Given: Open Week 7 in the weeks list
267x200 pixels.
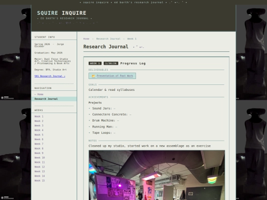Looking at the screenshot, I should 39,144.
